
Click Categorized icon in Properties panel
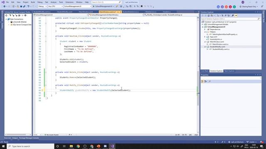pyautogui.click(x=202, y=82)
